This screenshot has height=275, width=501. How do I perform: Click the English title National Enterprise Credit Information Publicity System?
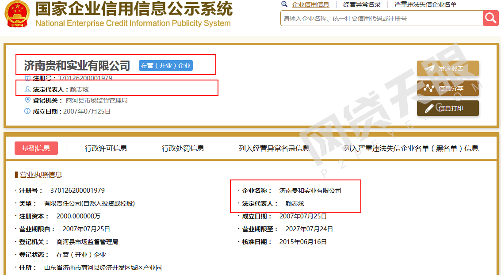tap(133, 23)
